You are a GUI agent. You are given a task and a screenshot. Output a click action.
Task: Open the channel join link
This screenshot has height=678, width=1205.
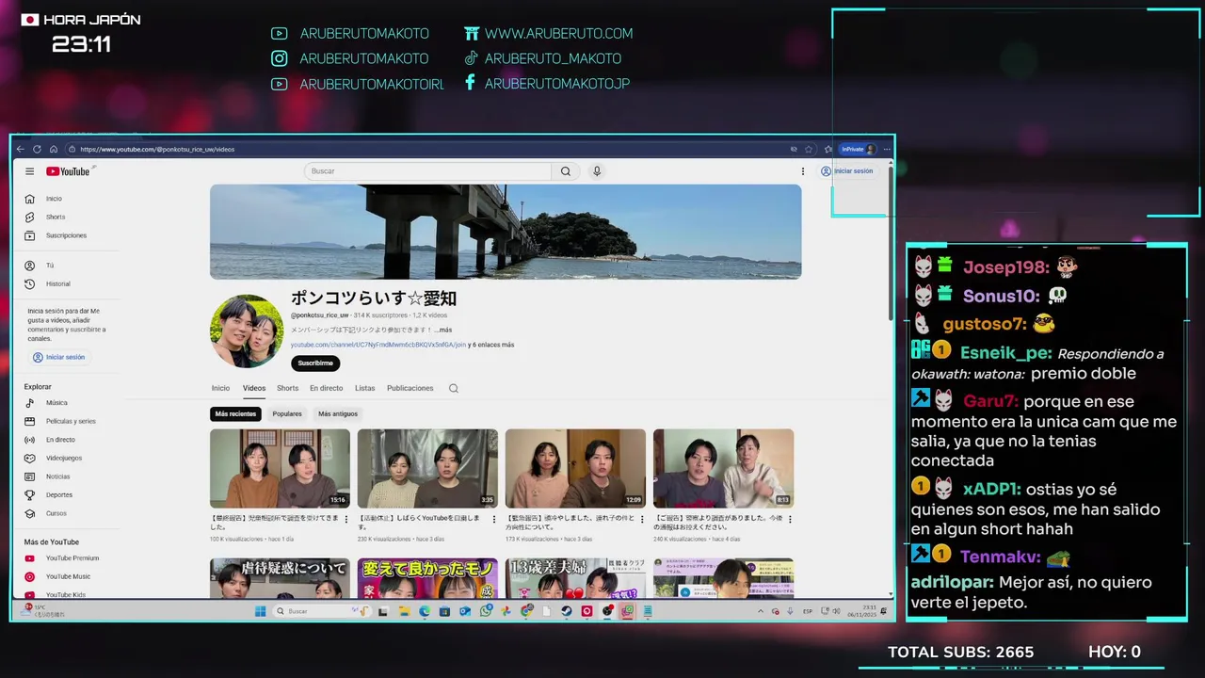pyautogui.click(x=378, y=345)
